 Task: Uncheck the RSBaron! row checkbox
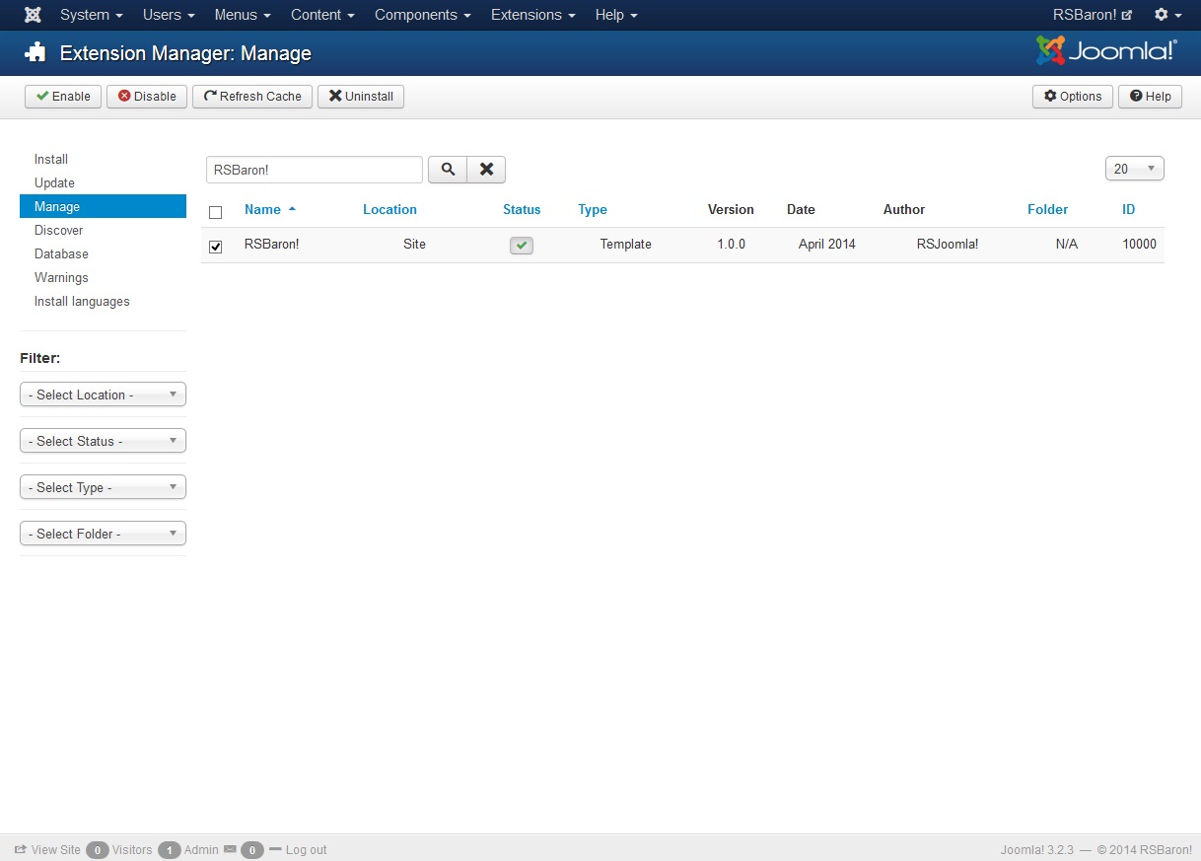[216, 247]
